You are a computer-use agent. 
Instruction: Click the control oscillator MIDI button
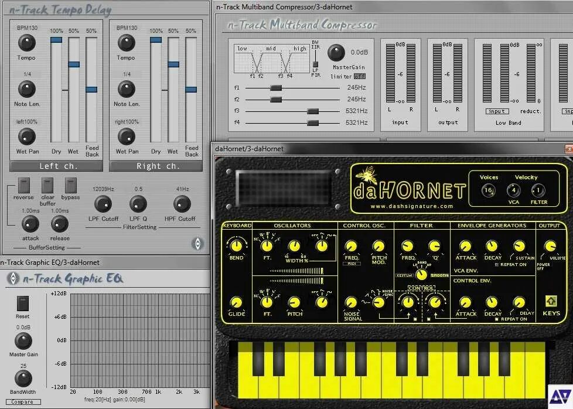[352, 264]
